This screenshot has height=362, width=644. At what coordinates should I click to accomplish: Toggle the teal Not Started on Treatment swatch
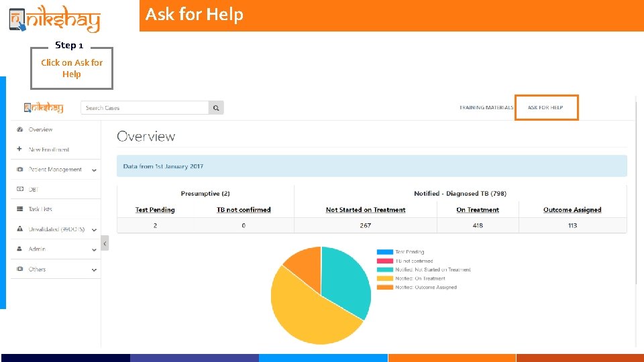[385, 269]
